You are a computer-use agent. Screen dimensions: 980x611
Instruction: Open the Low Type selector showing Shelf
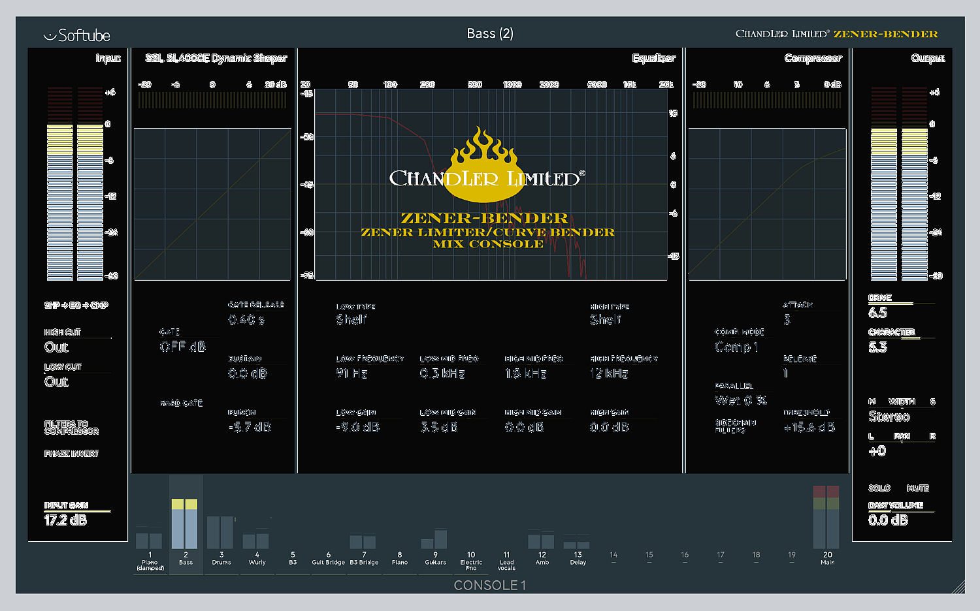351,320
